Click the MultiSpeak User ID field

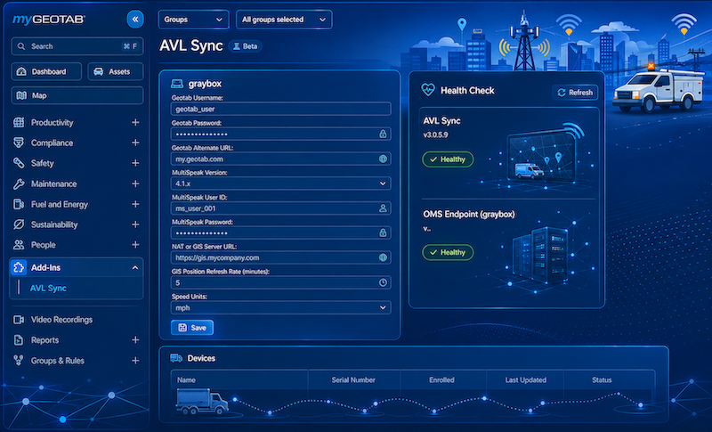[x=280, y=208]
